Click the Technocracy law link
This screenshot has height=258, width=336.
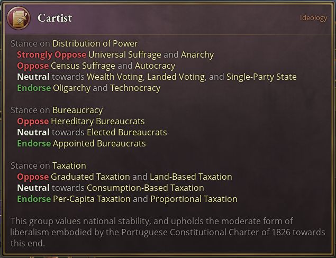pos(135,88)
